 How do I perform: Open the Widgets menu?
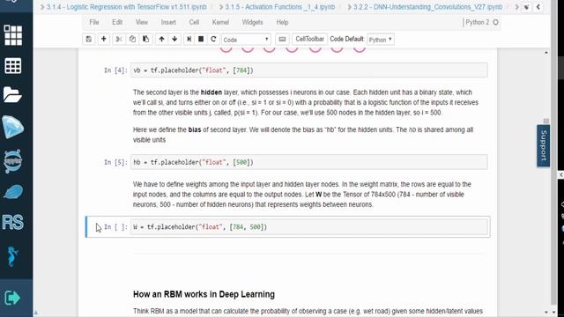click(253, 22)
